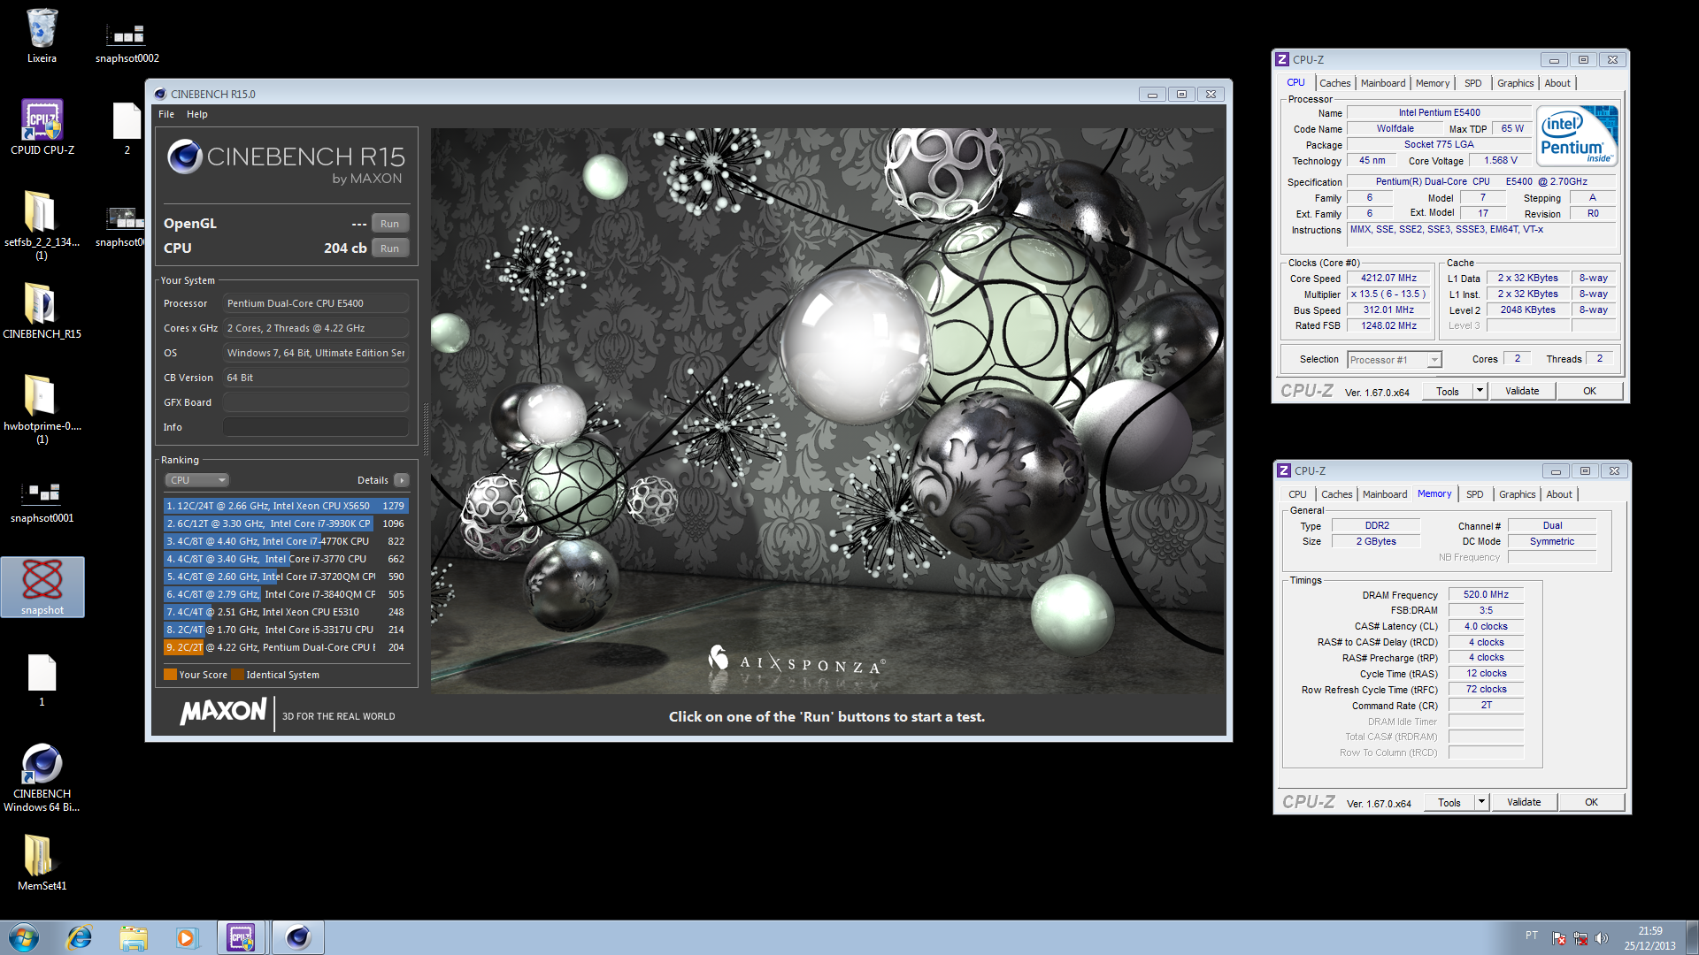1699x955 pixels.
Task: Open the CINEBENCH_R15 folder icon
Action: (x=42, y=311)
